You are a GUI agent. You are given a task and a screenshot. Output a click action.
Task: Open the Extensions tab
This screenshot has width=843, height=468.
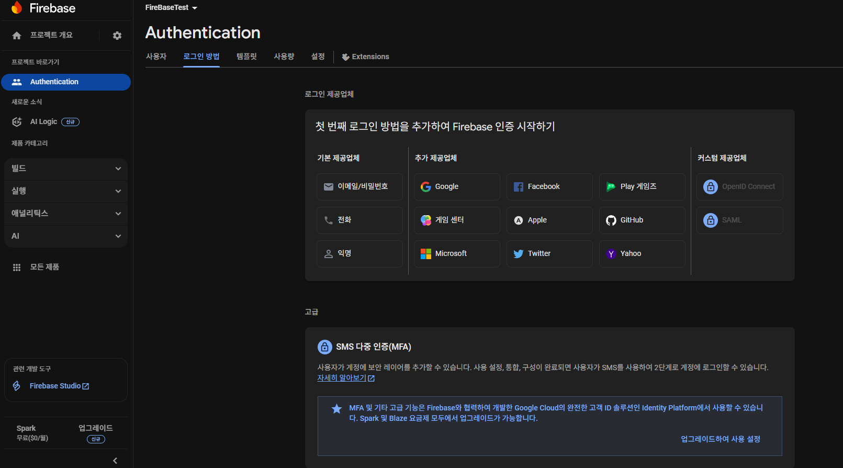point(365,57)
